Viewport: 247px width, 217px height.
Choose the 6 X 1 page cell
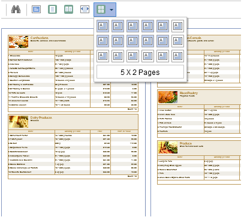coord(177,26)
